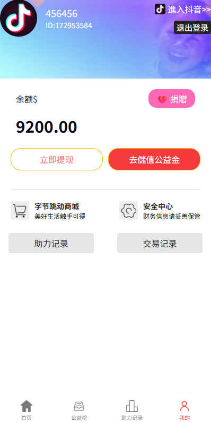Tap the TikTok profile avatar
This screenshot has height=423, width=211.
[x=19, y=19]
